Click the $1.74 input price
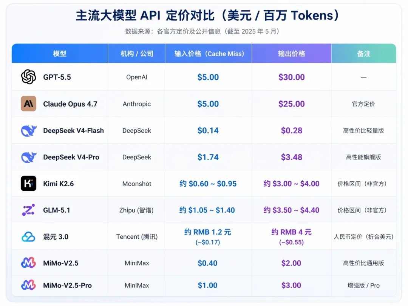The height and width of the screenshot is (306, 408). pos(208,157)
